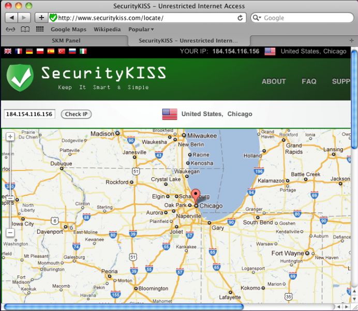Zoom in the map with plus button
The width and height of the screenshot is (358, 311).
click(x=10, y=137)
